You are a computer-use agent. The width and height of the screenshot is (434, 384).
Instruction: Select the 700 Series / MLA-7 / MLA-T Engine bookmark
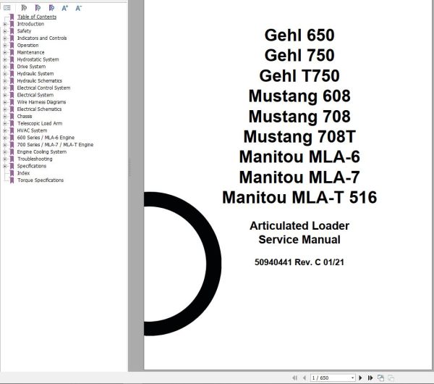[x=55, y=145]
